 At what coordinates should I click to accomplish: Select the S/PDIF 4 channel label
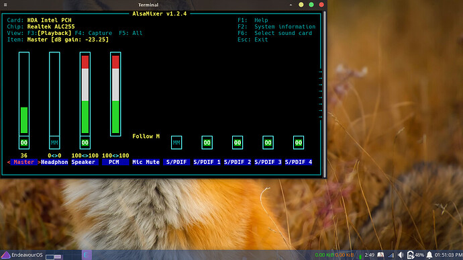point(298,162)
